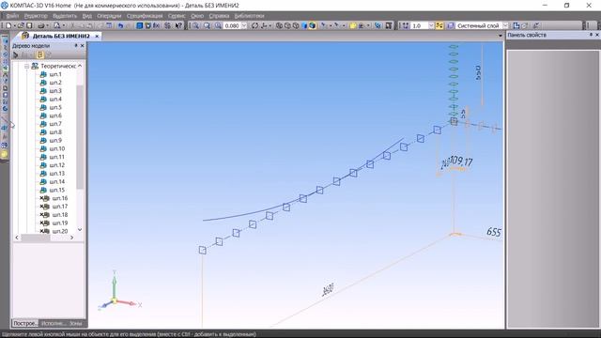Open the Сервис menu
This screenshot has height=338, width=601.
point(177,16)
